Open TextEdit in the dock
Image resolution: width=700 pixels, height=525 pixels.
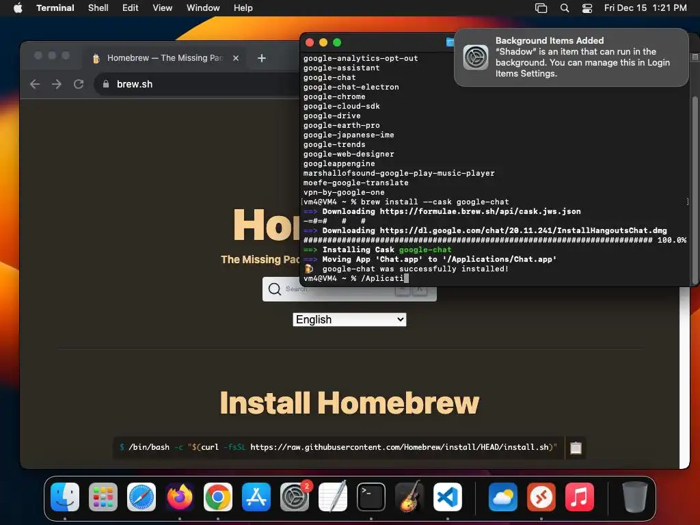tap(333, 497)
